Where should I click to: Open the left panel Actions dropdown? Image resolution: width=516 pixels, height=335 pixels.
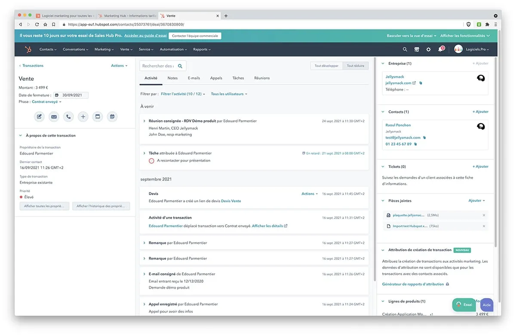click(x=119, y=66)
